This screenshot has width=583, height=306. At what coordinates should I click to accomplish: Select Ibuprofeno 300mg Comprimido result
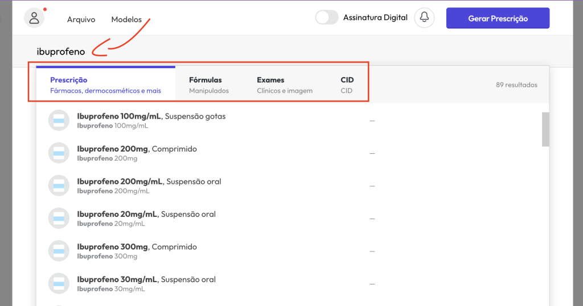tap(137, 251)
